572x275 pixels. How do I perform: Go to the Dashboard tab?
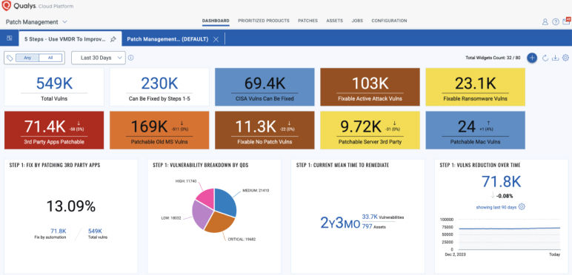click(x=216, y=21)
